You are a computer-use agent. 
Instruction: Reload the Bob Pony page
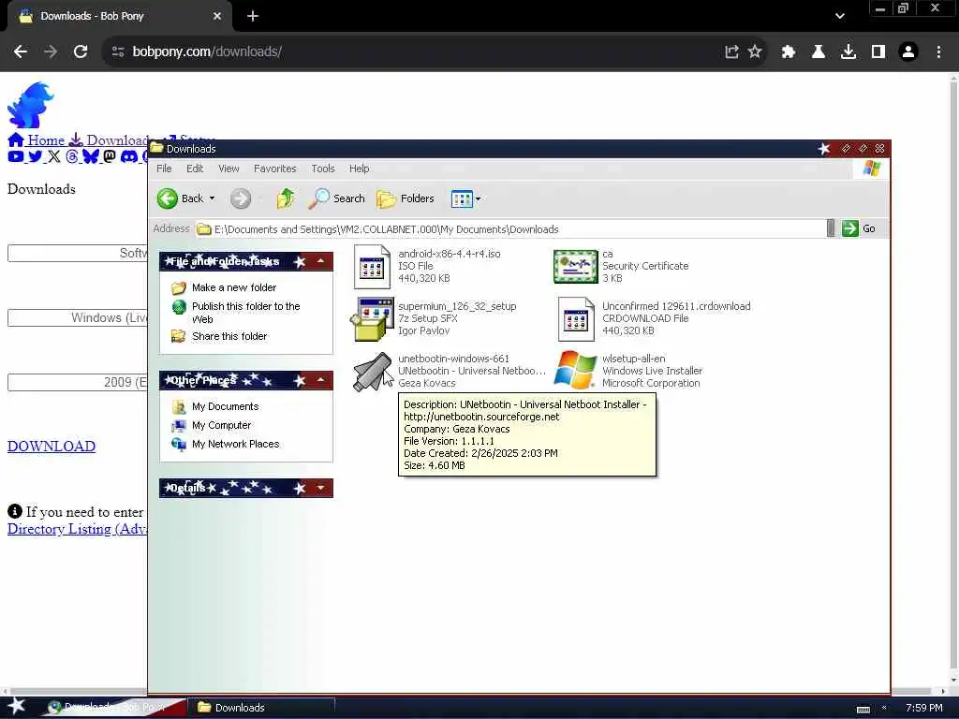(x=81, y=51)
